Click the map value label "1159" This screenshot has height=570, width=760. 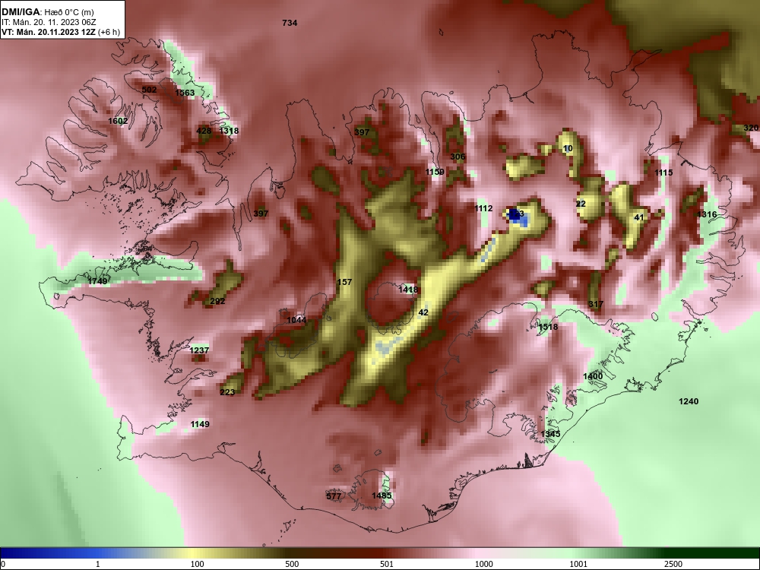pyautogui.click(x=435, y=172)
